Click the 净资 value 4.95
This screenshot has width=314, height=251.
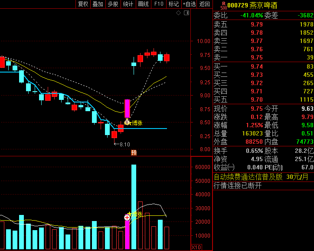[x=257, y=159]
